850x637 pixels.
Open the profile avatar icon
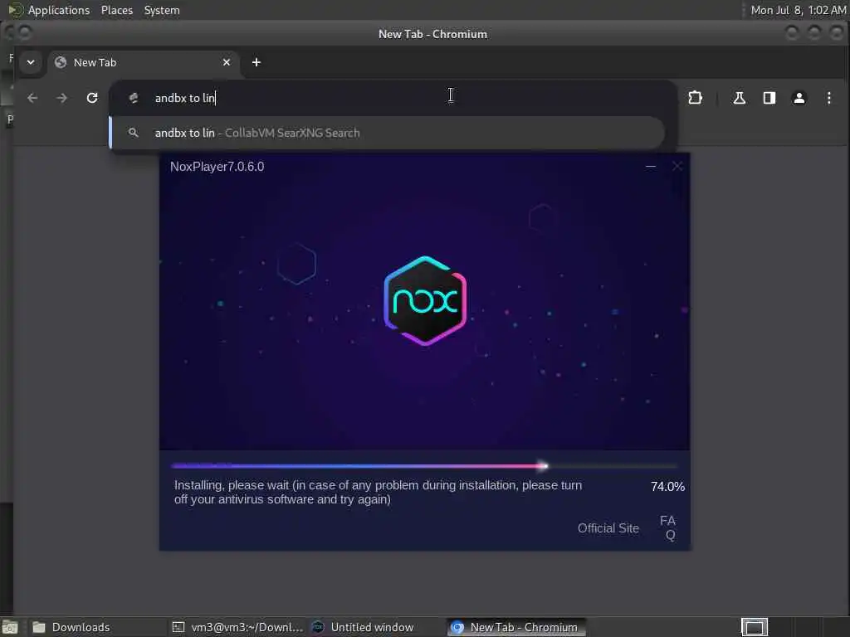799,98
